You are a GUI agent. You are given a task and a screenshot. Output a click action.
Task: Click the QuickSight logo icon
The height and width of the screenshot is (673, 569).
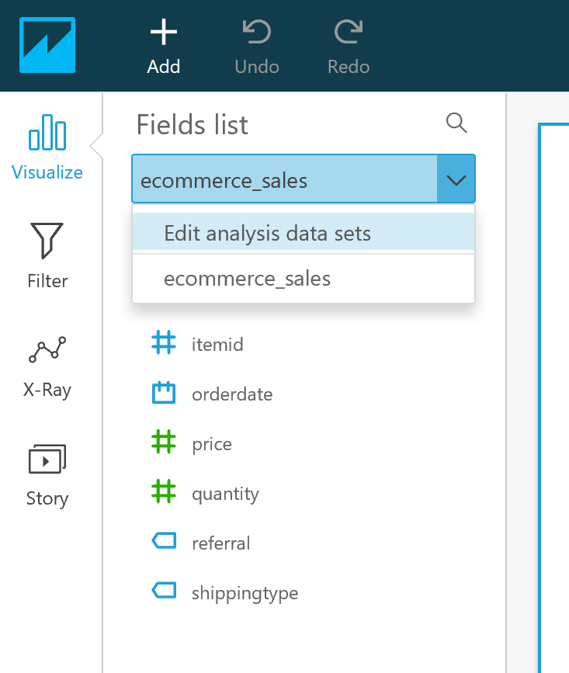point(47,46)
